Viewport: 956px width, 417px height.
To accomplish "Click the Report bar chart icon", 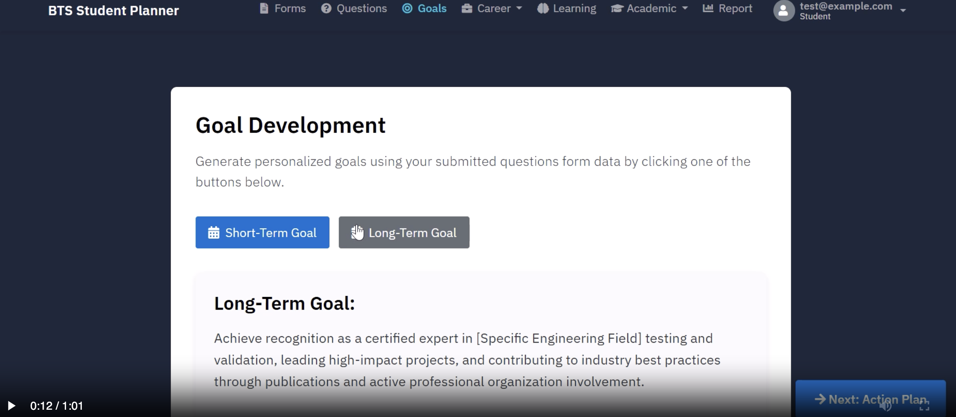I will [707, 8].
